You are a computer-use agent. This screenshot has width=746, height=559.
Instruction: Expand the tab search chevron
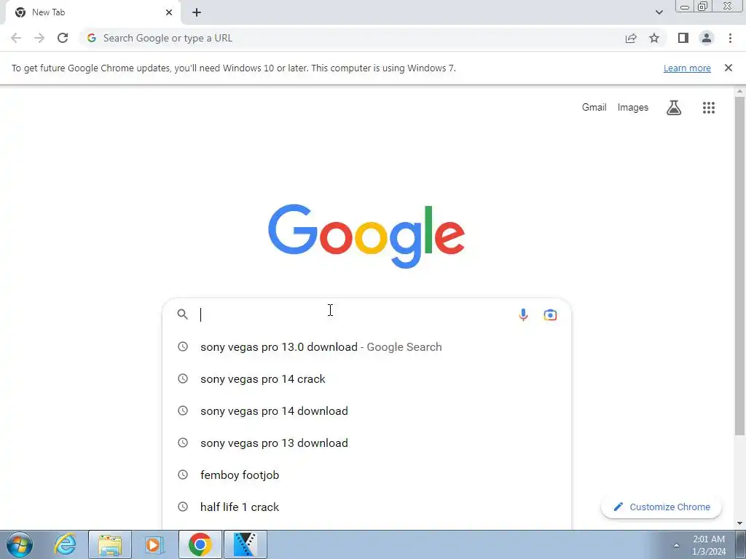click(x=659, y=12)
